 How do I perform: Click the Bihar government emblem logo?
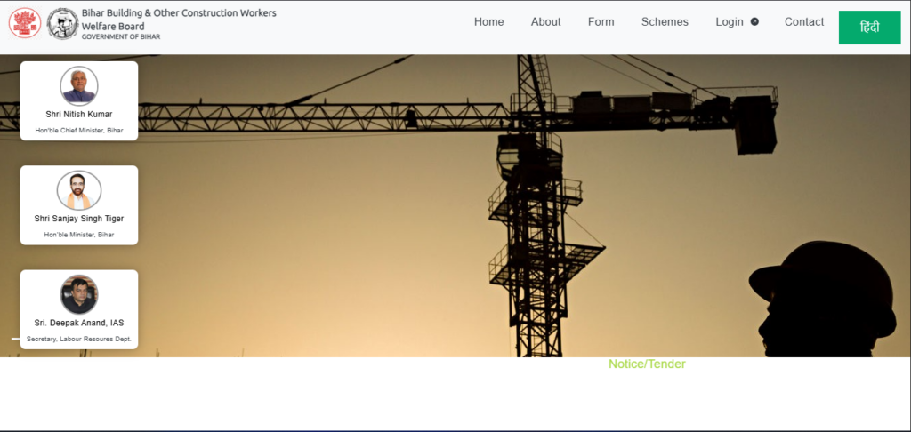click(25, 23)
